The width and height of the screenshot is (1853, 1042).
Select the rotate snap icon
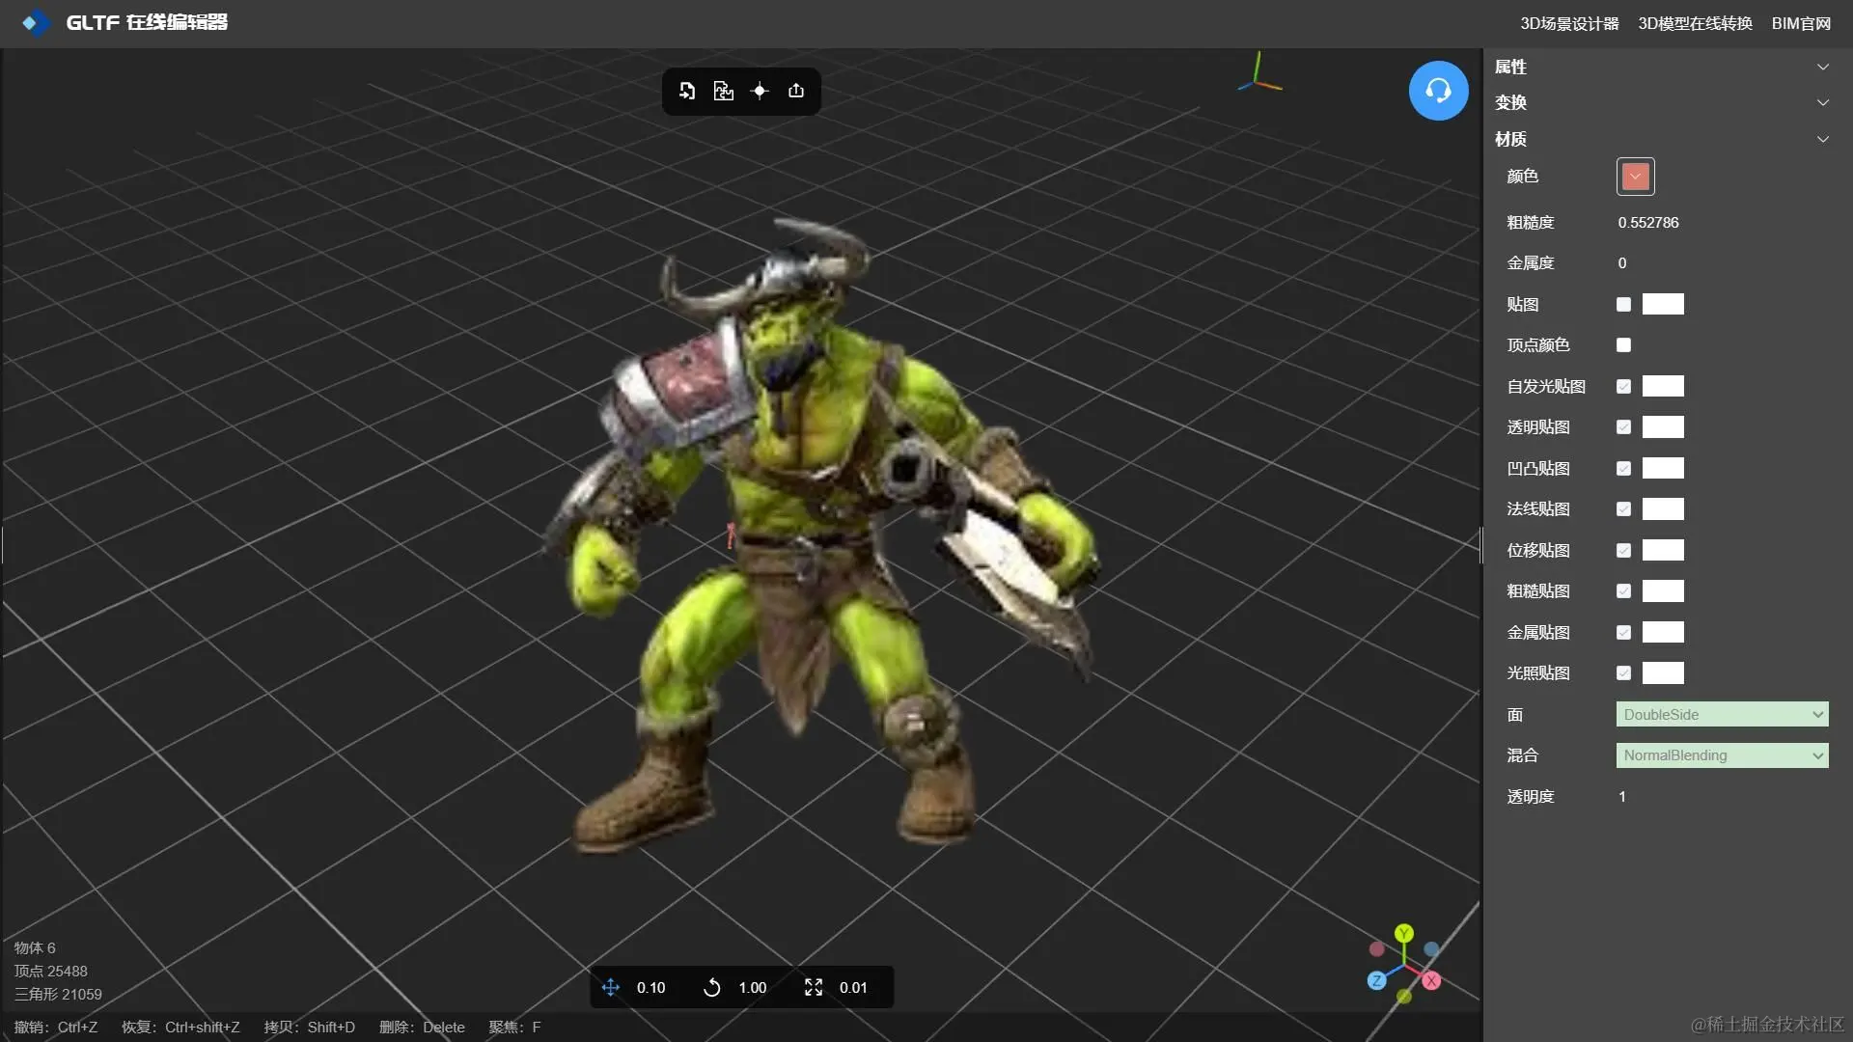pos(712,987)
